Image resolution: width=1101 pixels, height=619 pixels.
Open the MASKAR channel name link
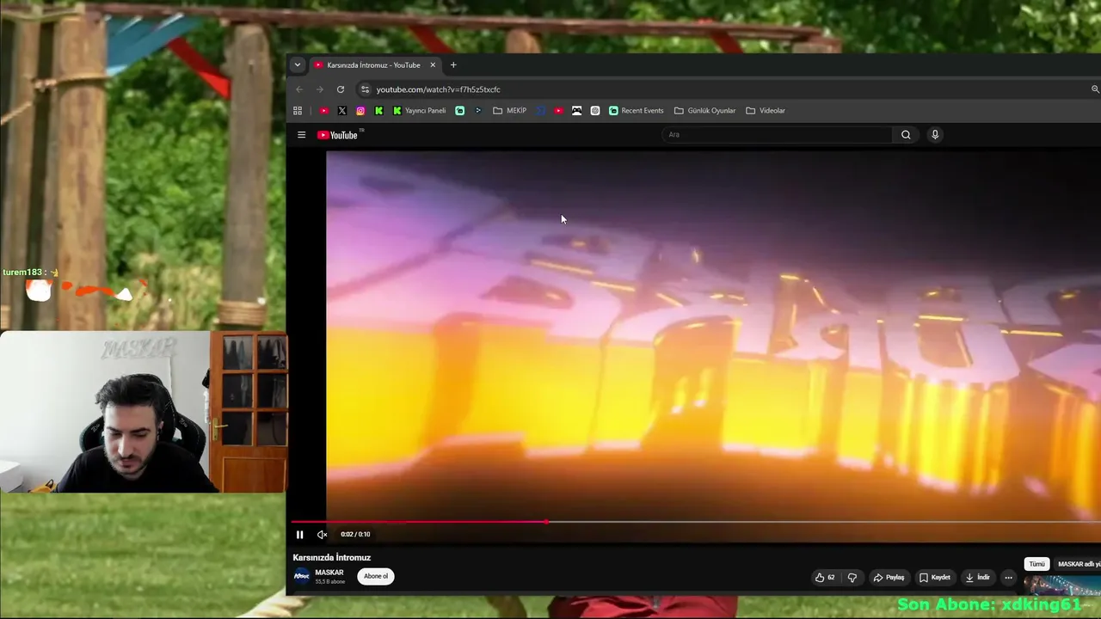(329, 573)
